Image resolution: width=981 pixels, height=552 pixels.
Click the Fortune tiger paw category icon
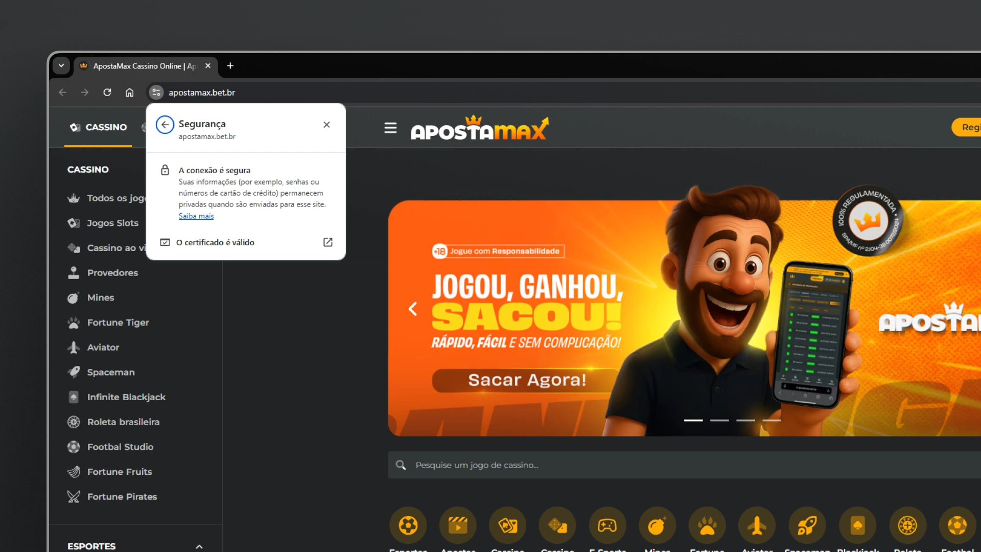click(x=707, y=525)
